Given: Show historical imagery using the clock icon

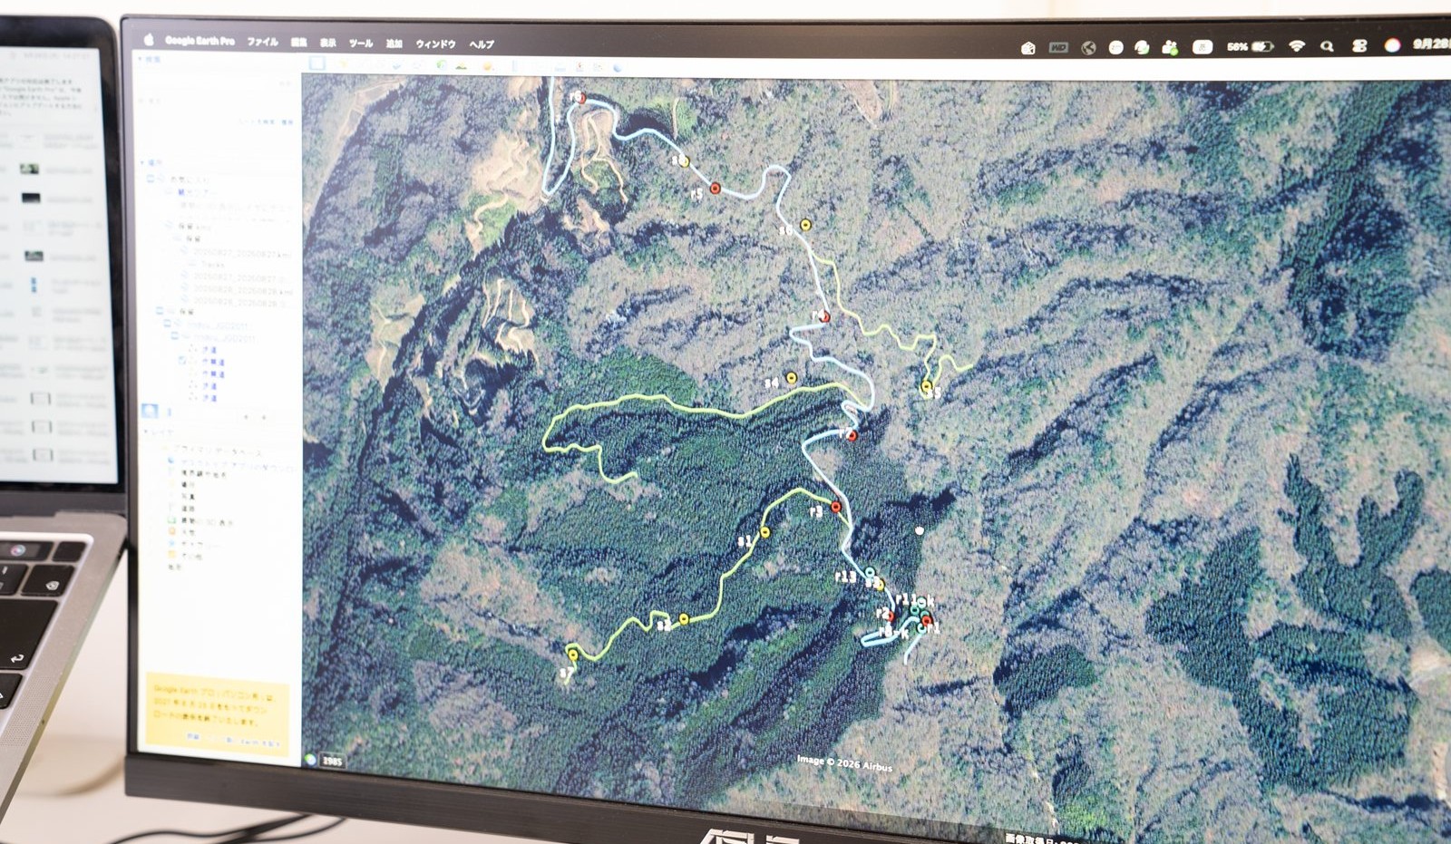Looking at the screenshot, I should point(441,65).
